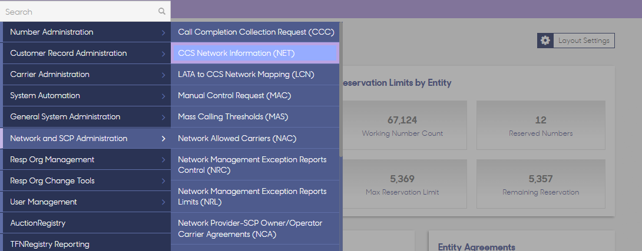This screenshot has width=642, height=251.
Task: Open AuctionRegistry menu item
Action: click(x=85, y=223)
